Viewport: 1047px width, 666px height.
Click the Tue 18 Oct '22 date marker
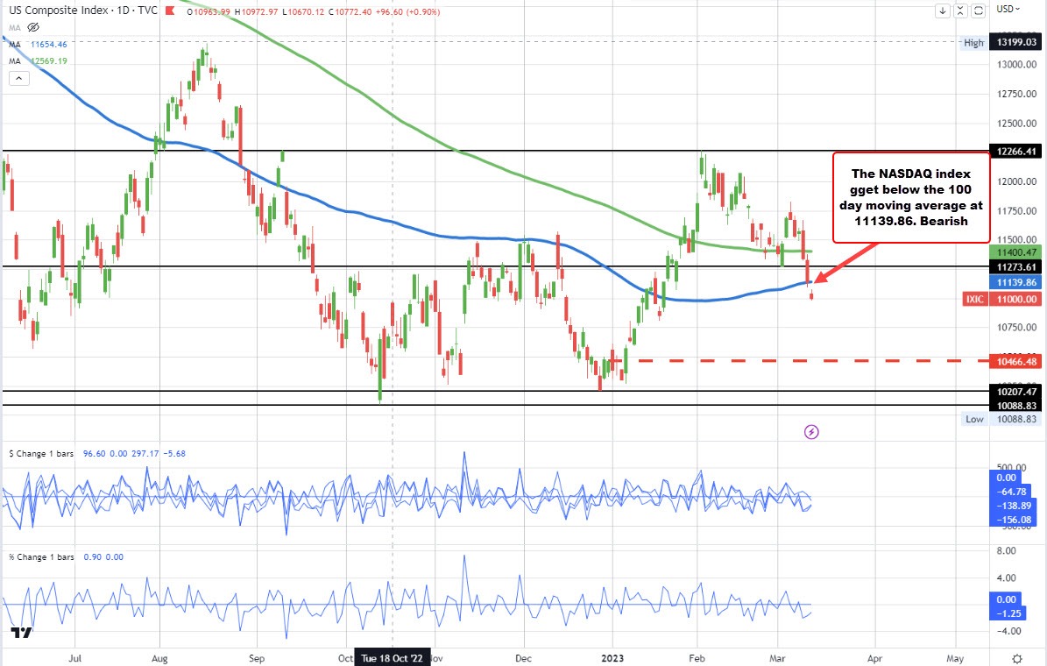tap(392, 659)
